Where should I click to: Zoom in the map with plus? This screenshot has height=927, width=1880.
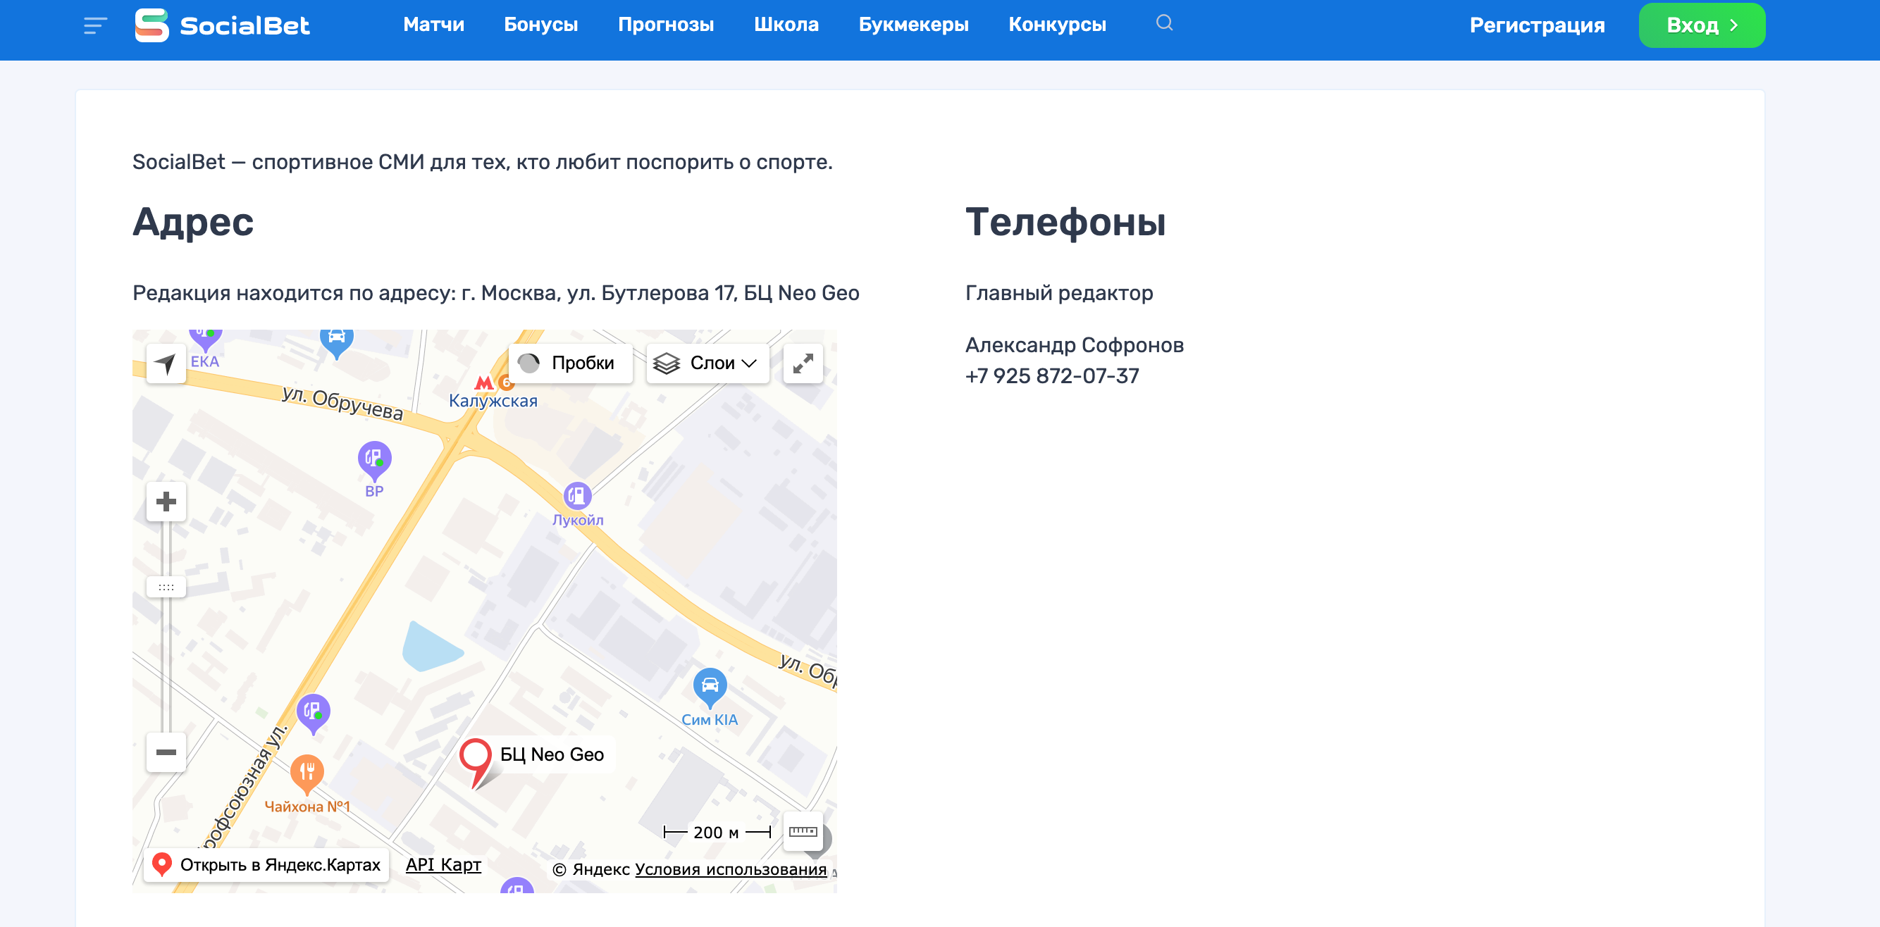(x=166, y=501)
